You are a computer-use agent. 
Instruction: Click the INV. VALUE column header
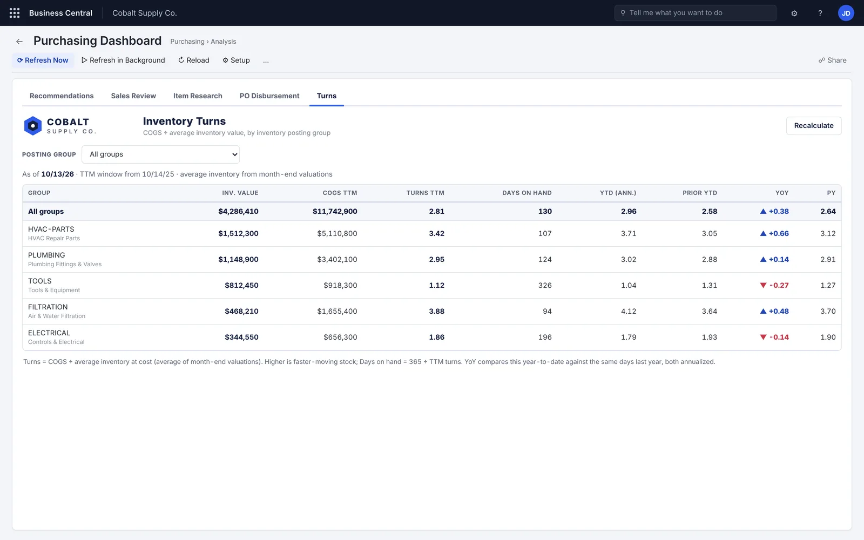click(x=240, y=193)
